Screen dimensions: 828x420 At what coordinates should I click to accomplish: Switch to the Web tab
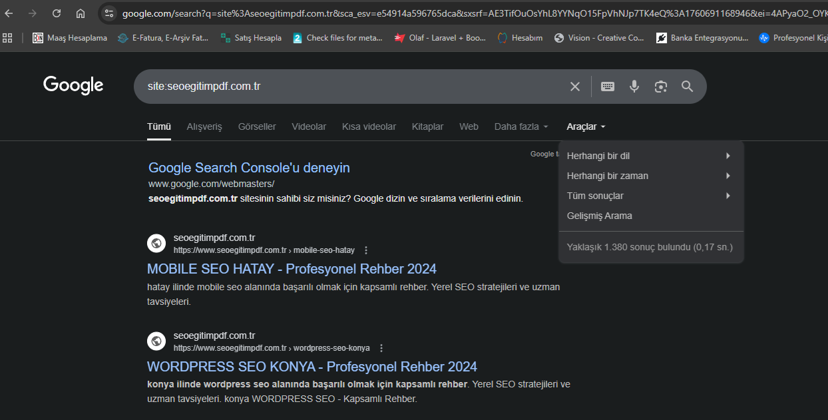[x=469, y=126]
